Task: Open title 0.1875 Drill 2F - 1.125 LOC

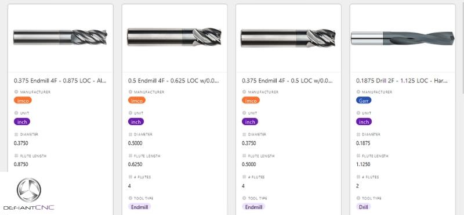Action: pyautogui.click(x=402, y=80)
